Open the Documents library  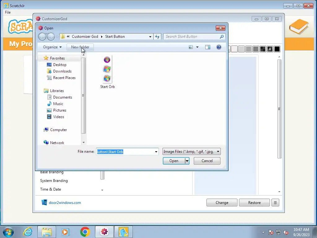click(63, 97)
